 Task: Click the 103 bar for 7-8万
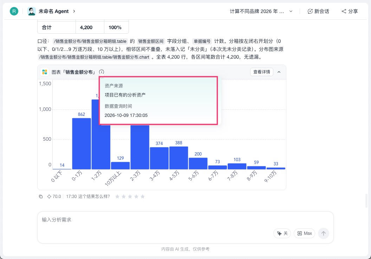[x=237, y=166]
